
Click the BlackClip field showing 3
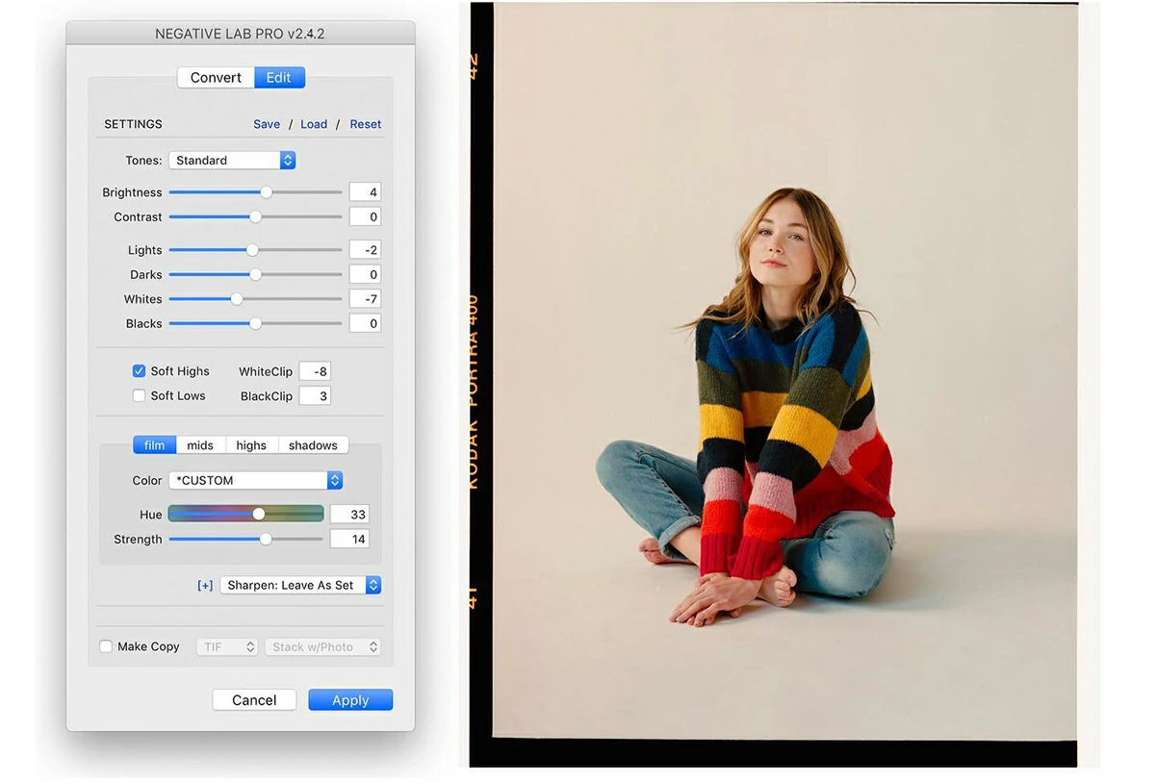(315, 396)
